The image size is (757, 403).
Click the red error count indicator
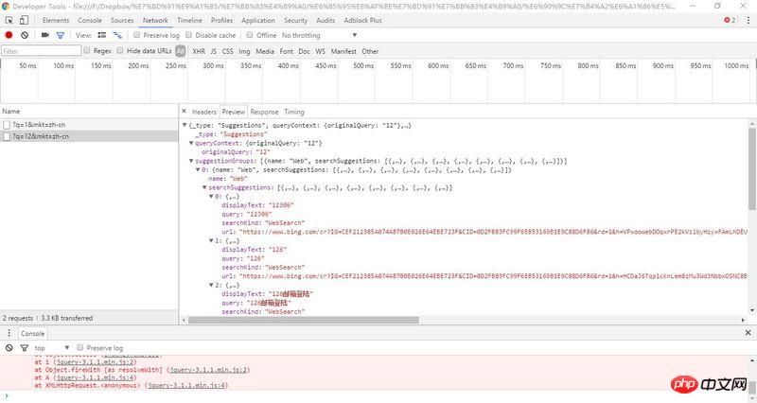729,20
